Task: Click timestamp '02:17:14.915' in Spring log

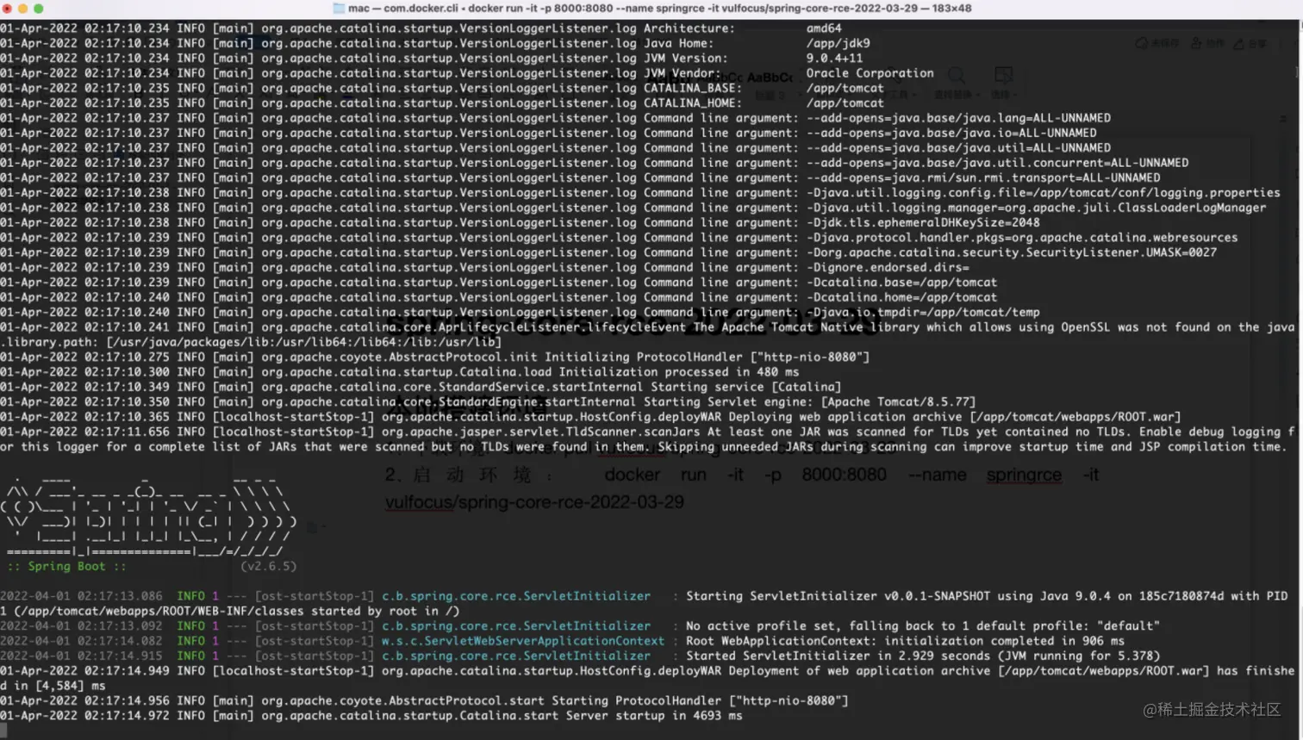Action: (120, 656)
